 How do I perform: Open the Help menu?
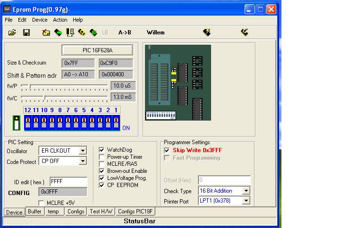[x=77, y=20]
